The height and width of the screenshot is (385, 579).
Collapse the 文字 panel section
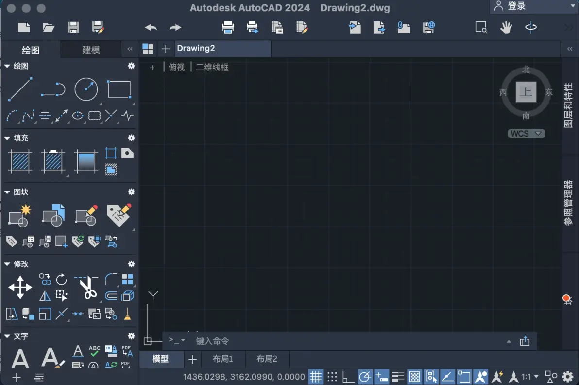[x=7, y=336]
